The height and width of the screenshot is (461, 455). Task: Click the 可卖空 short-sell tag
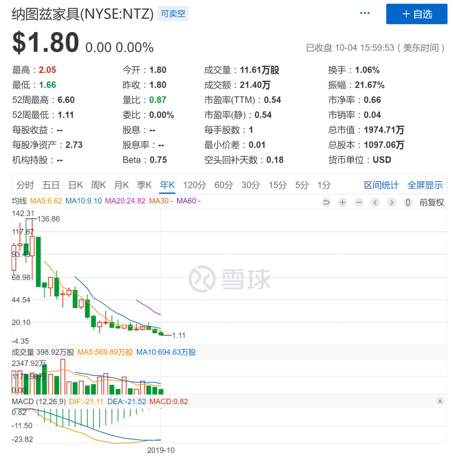[x=173, y=14]
